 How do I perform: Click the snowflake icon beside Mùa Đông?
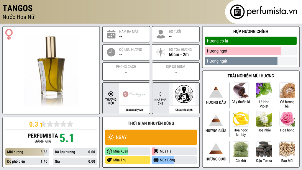[156, 160]
